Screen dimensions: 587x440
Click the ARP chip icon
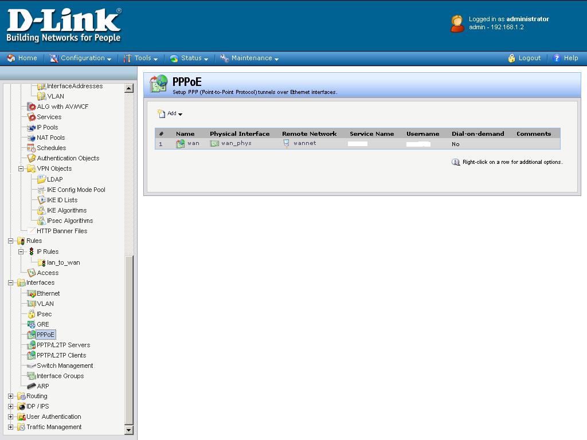[x=32, y=386]
